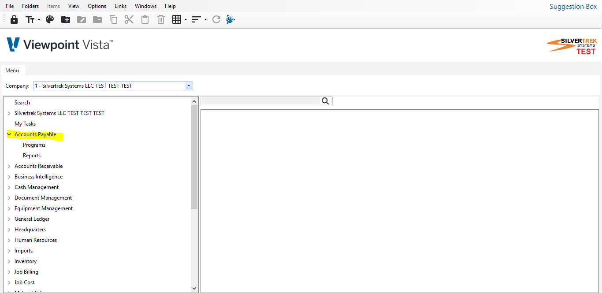Collapse the Accounts Payable node
602x293 pixels.
pos(9,134)
